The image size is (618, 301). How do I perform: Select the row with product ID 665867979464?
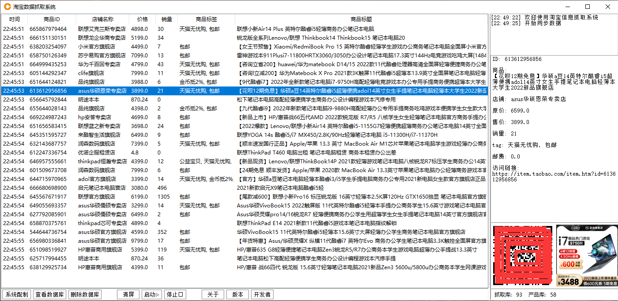tap(244, 29)
